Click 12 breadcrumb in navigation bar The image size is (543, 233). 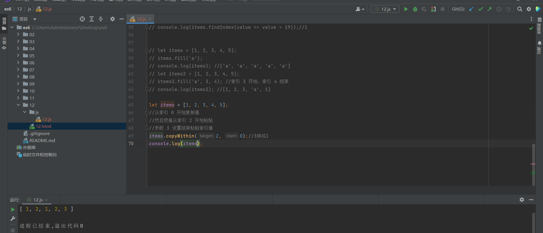(x=20, y=9)
